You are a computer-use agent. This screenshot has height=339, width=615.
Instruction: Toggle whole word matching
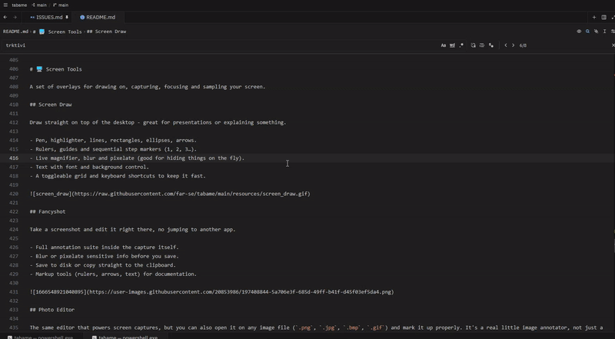[452, 45]
